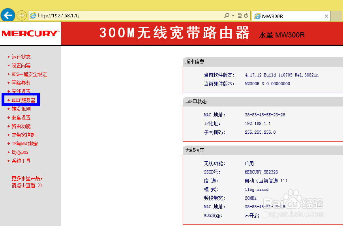The height and width of the screenshot is (226, 343).
Task: Select the MW300R browser tab
Action: pos(291,16)
